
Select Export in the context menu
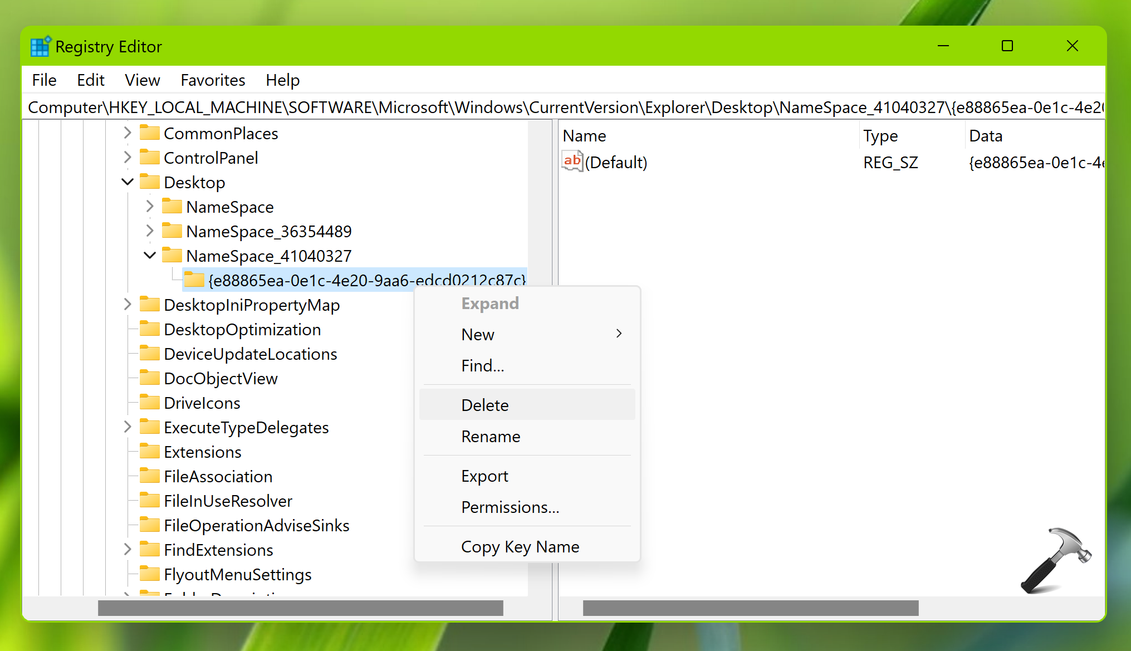click(484, 476)
